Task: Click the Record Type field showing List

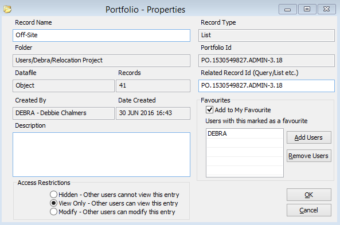Action: click(267, 35)
